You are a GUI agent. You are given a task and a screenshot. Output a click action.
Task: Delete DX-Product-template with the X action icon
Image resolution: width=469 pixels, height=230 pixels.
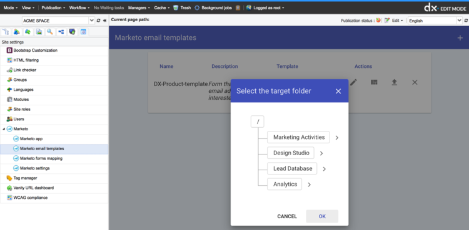pos(415,82)
